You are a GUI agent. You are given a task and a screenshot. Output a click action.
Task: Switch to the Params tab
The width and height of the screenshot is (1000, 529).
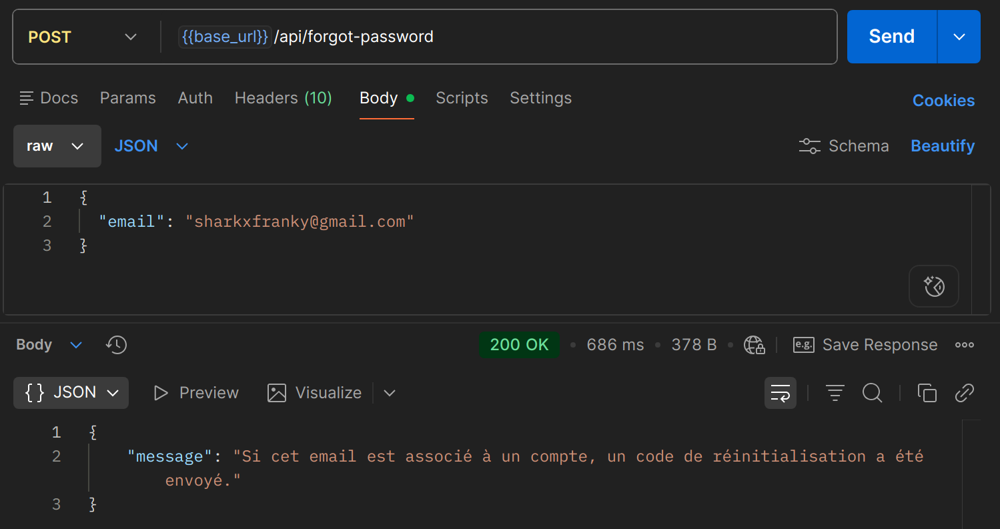(127, 98)
